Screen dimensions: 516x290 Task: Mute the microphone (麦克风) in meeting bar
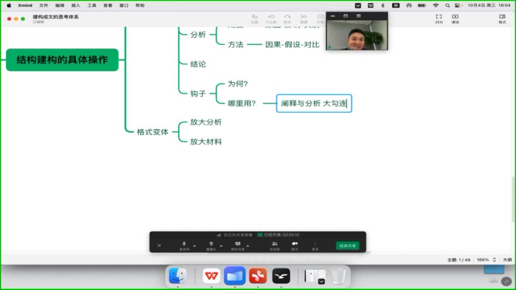184,245
